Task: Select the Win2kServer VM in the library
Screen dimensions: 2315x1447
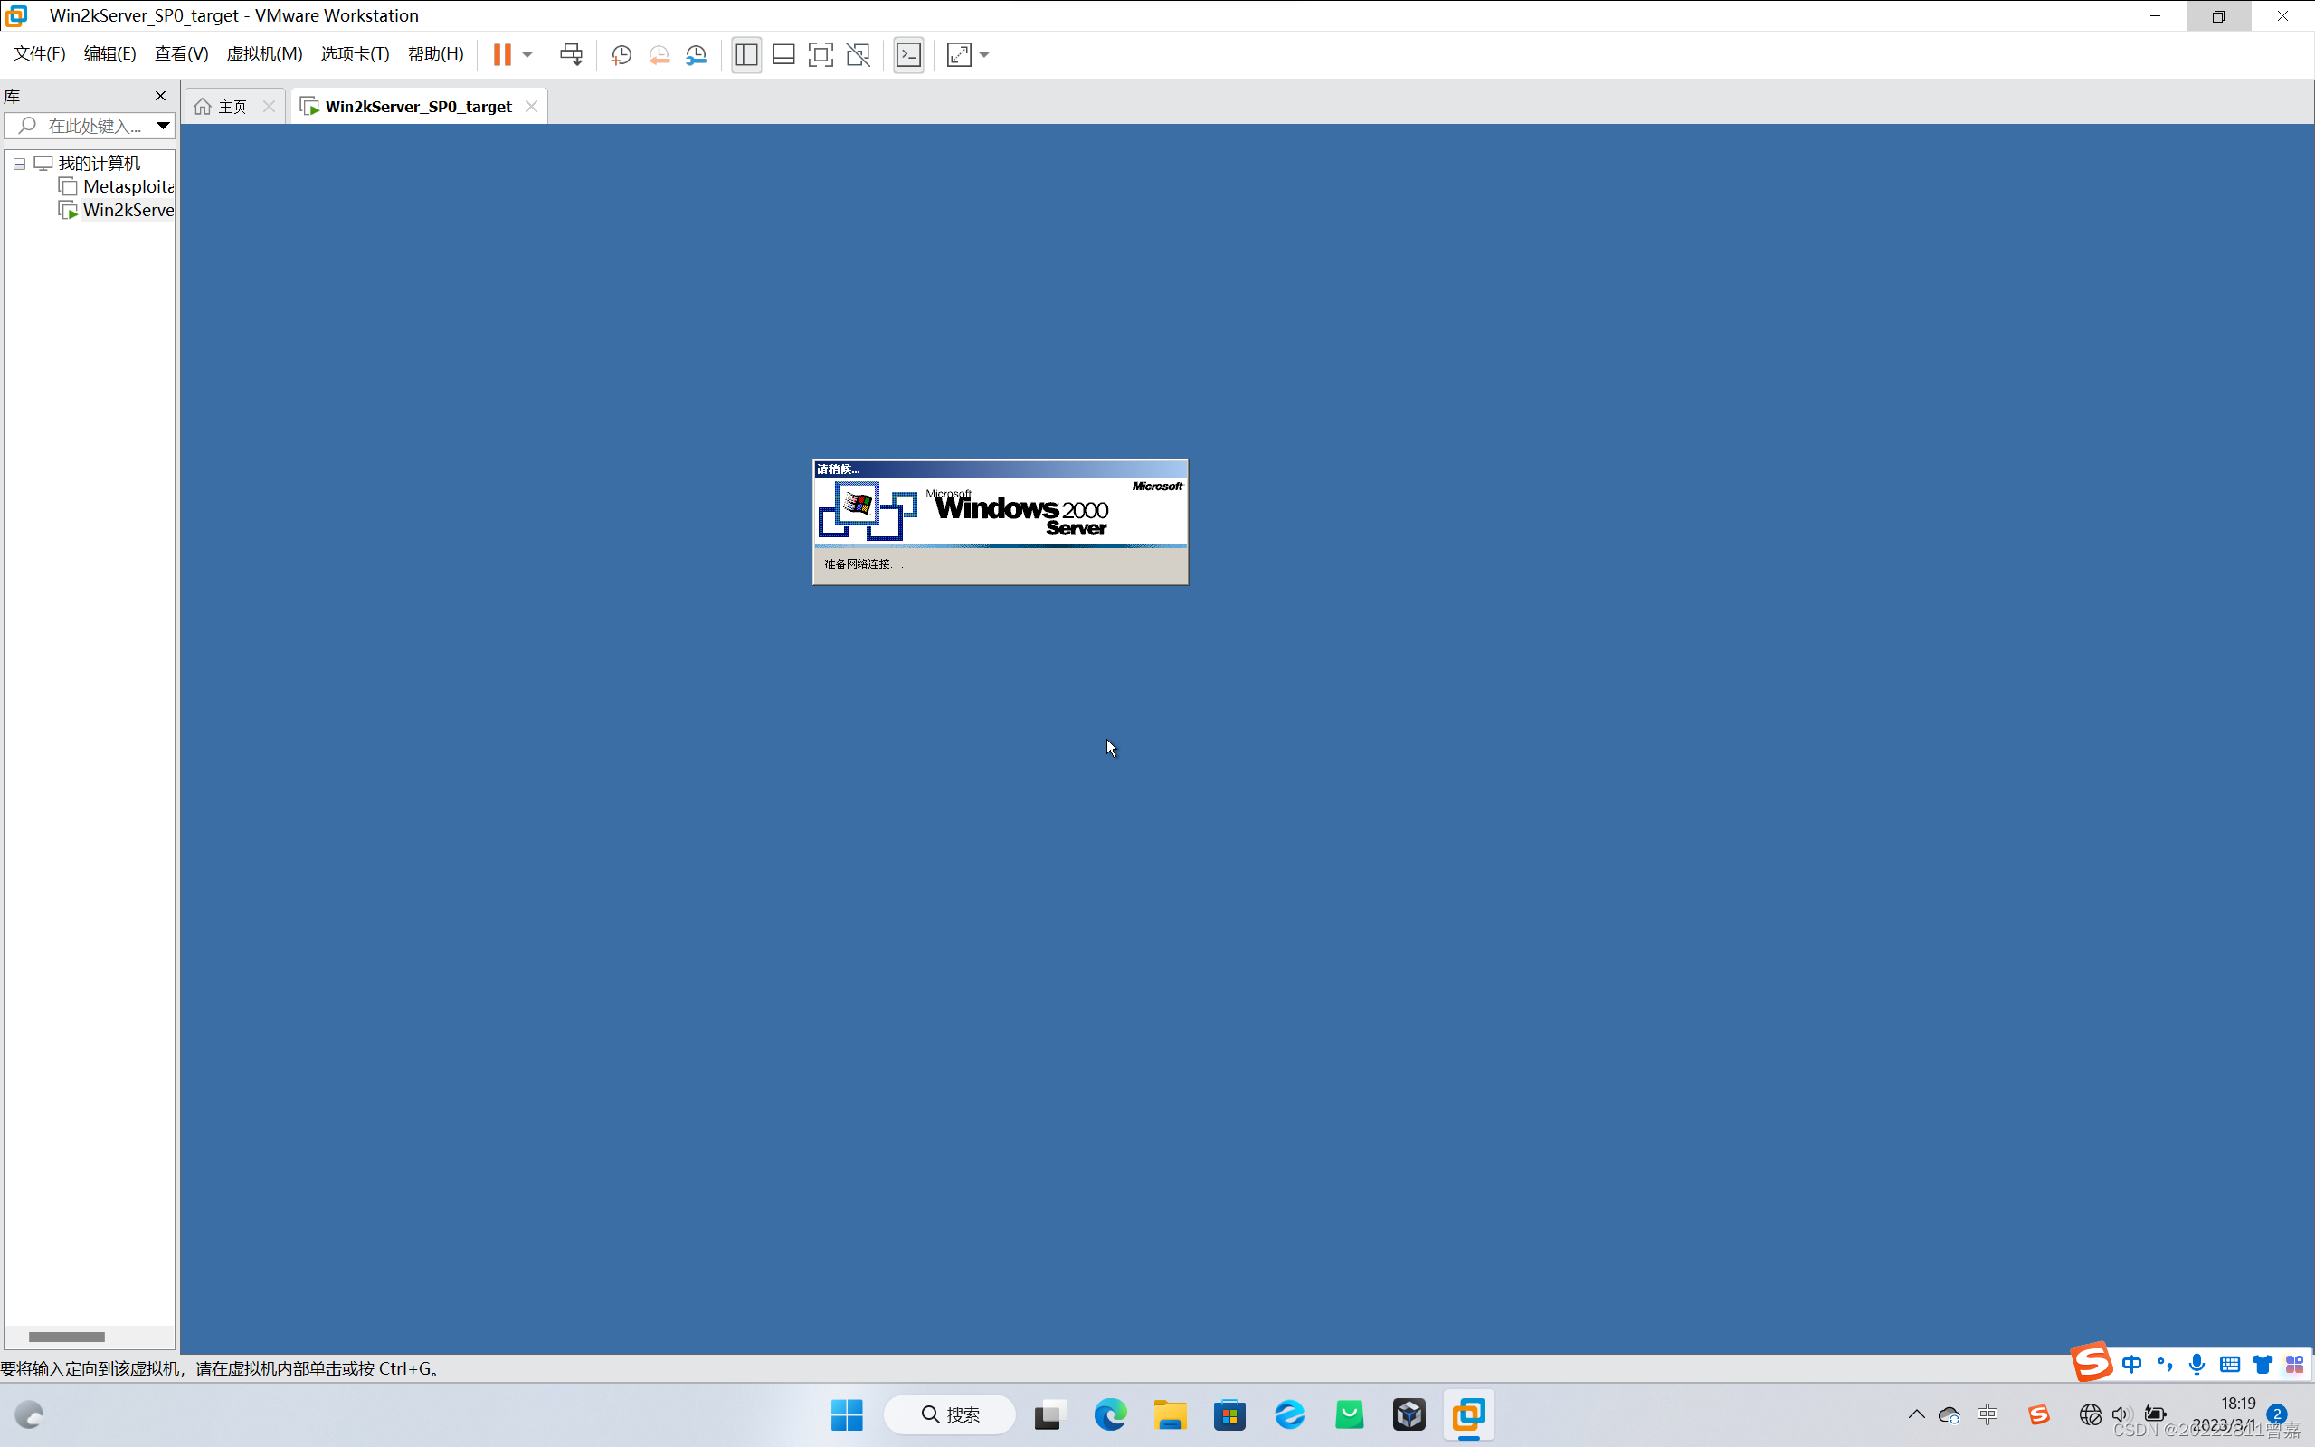Action: (128, 210)
